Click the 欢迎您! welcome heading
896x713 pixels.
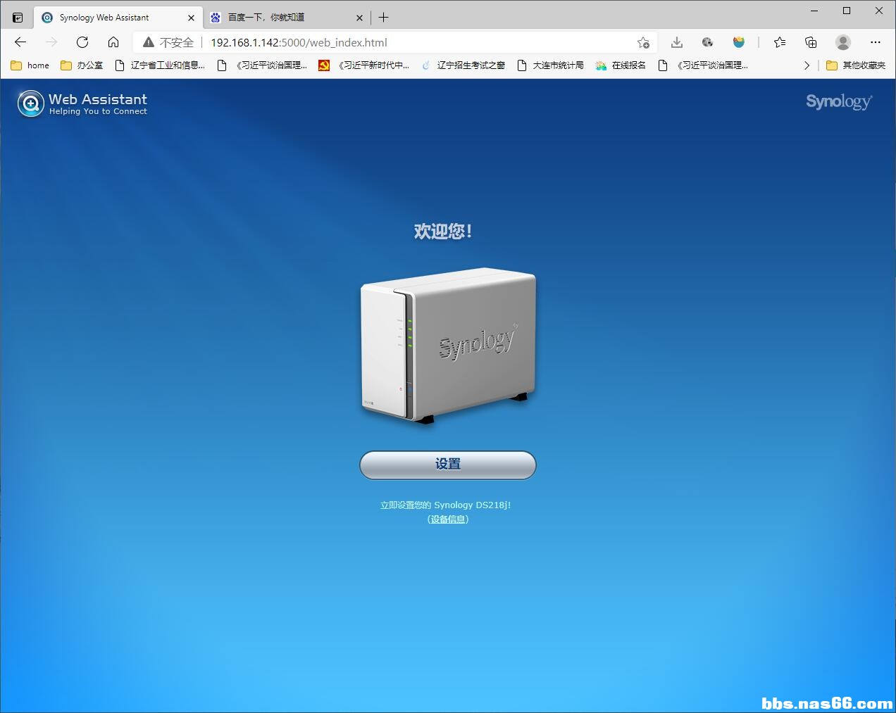[443, 231]
